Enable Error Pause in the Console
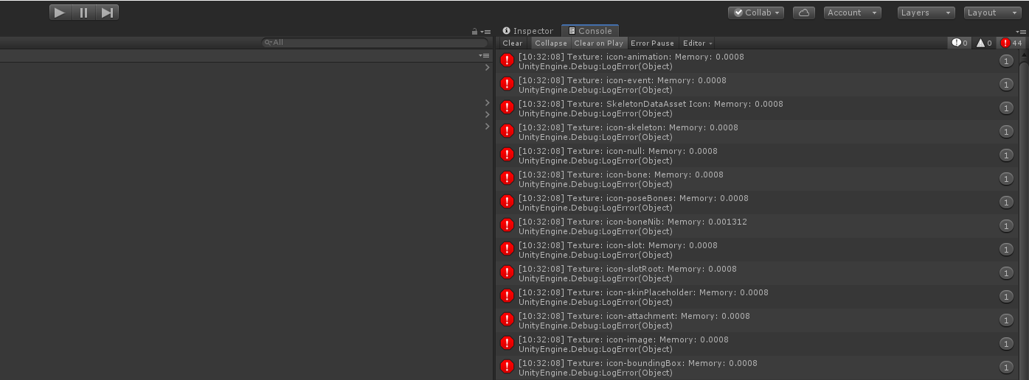1029x380 pixels. pos(652,43)
